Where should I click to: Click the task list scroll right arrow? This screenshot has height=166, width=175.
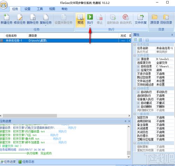tap(129, 116)
